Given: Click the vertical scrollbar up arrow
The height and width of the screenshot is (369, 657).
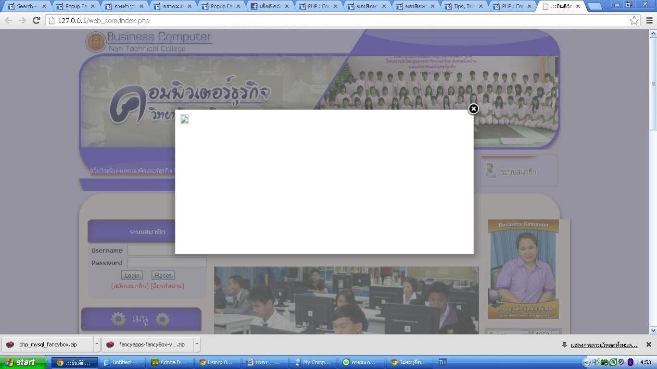Looking at the screenshot, I should coord(653,33).
